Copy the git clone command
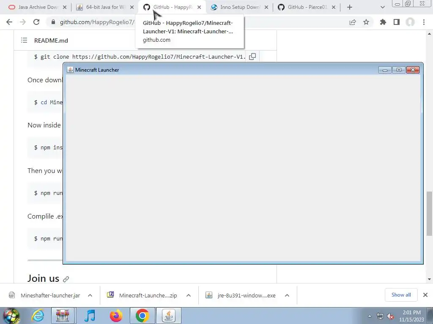 tap(252, 57)
